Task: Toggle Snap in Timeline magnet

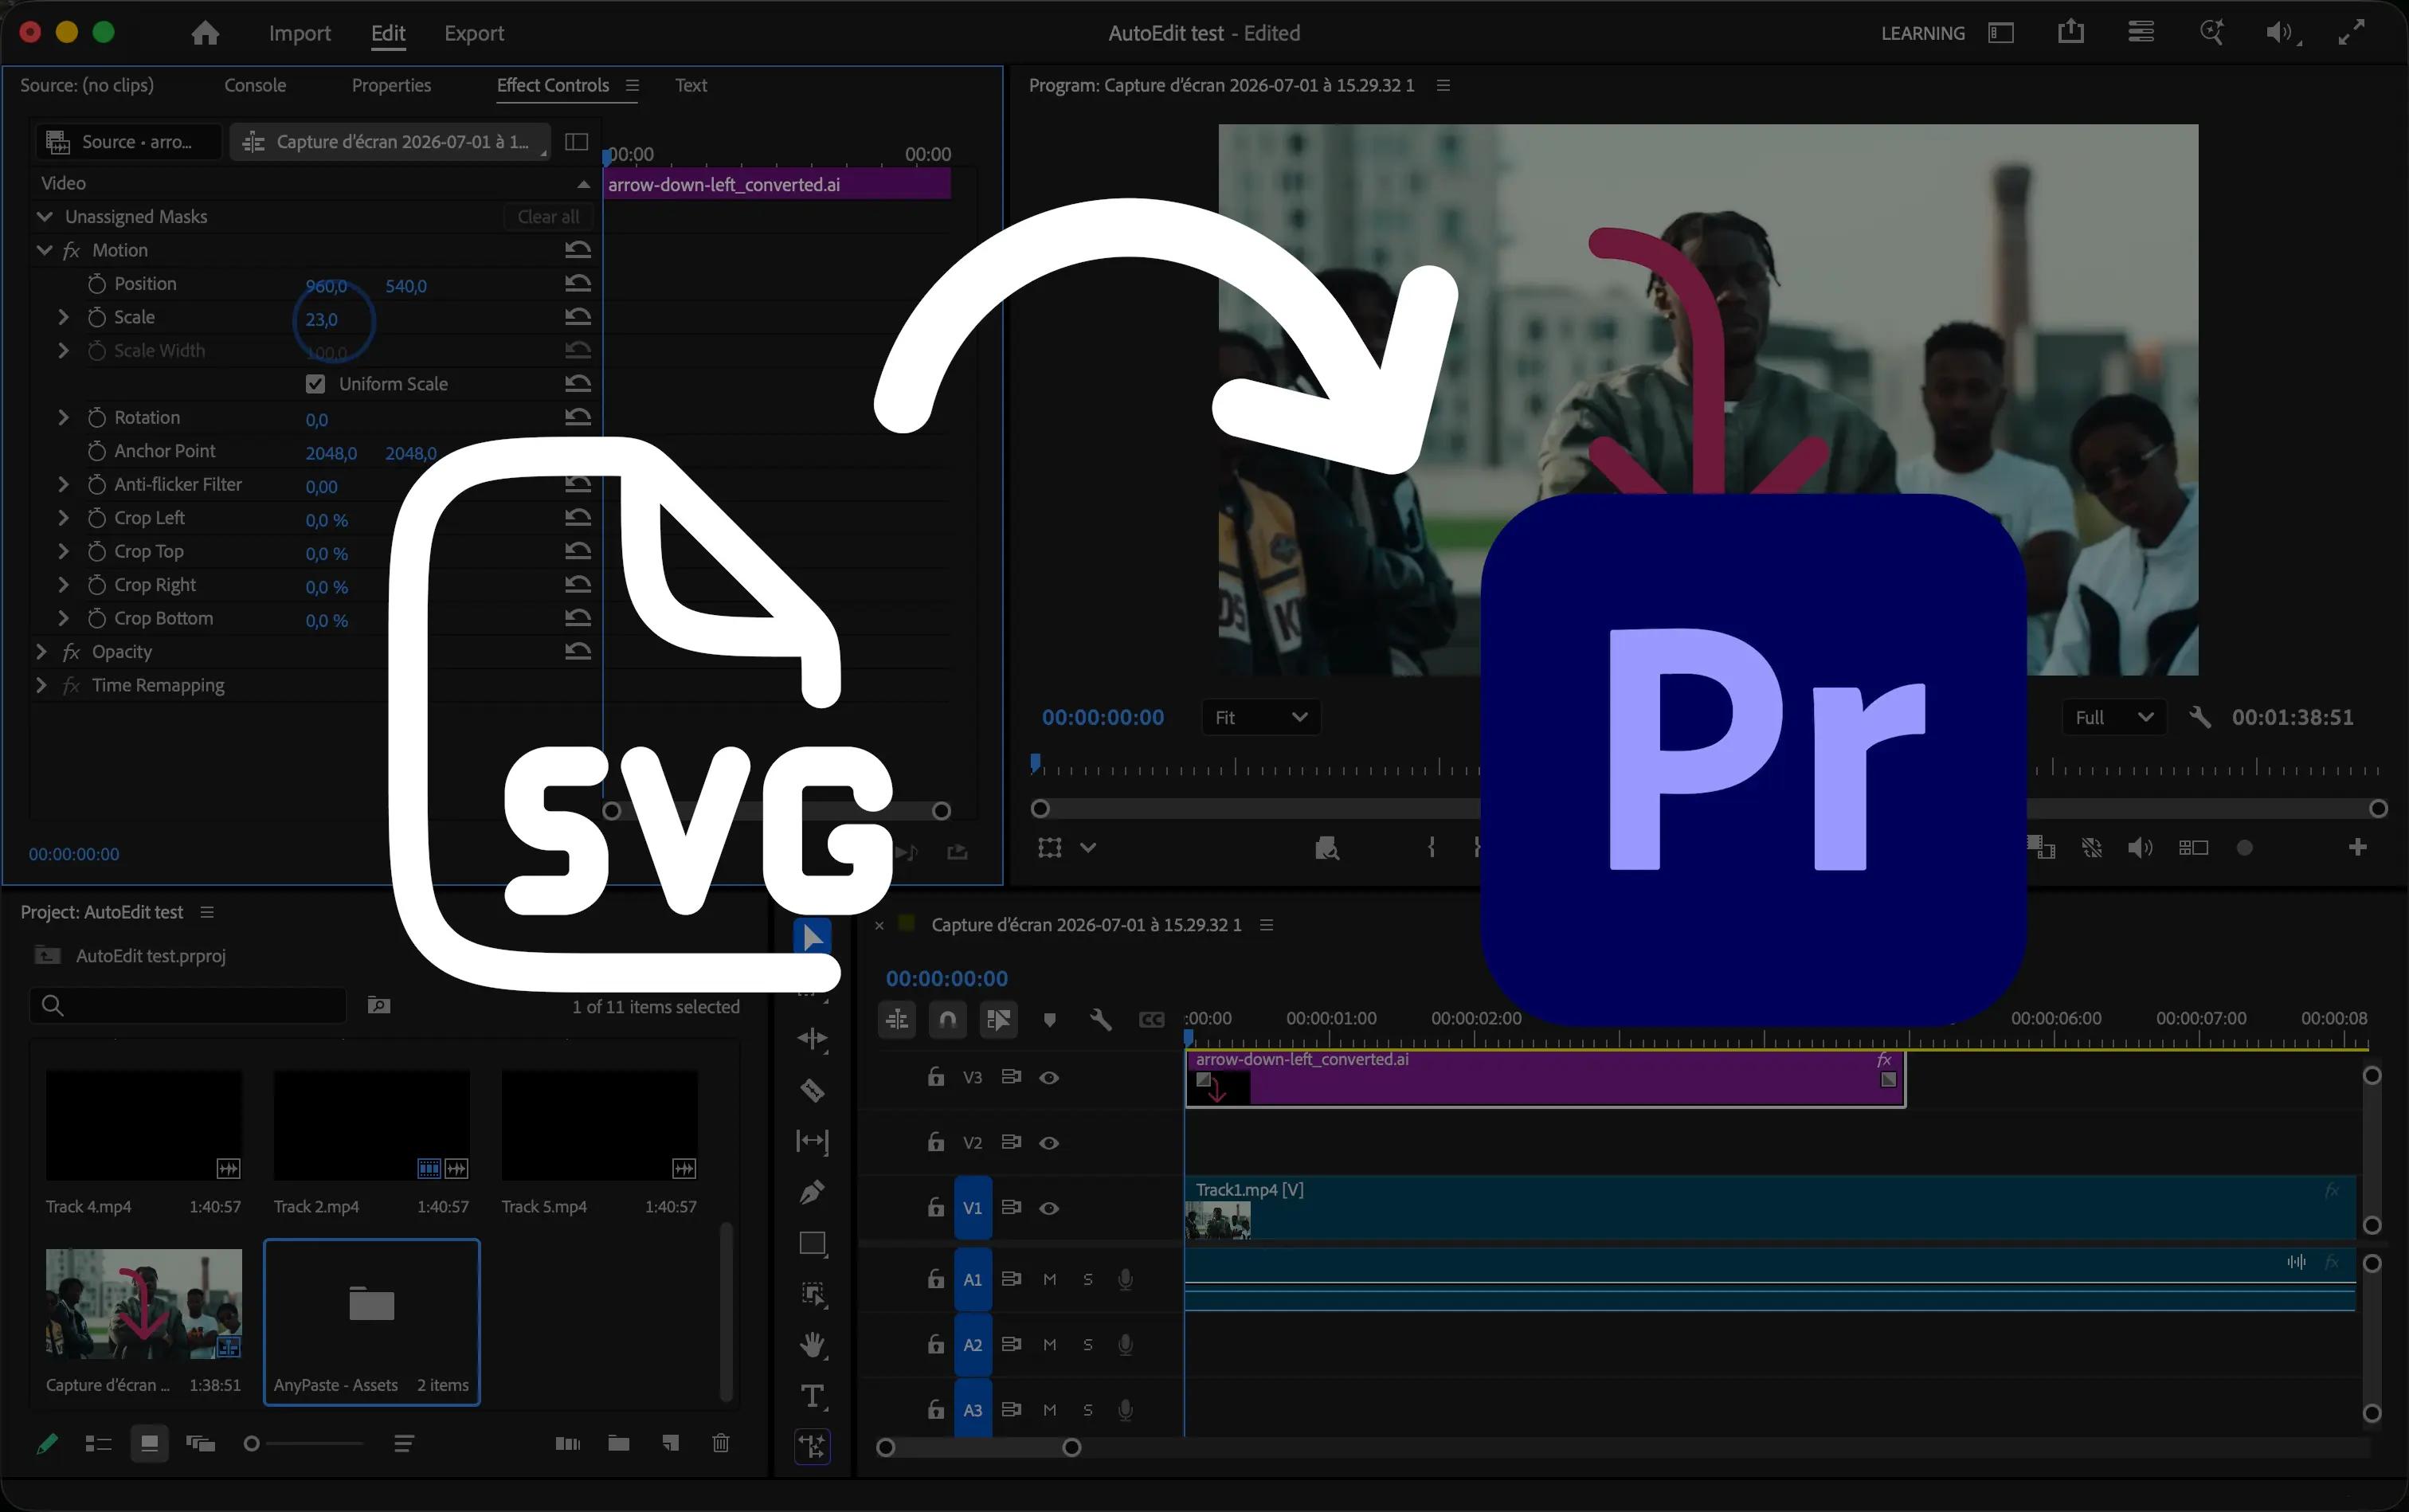Action: pos(947,1019)
